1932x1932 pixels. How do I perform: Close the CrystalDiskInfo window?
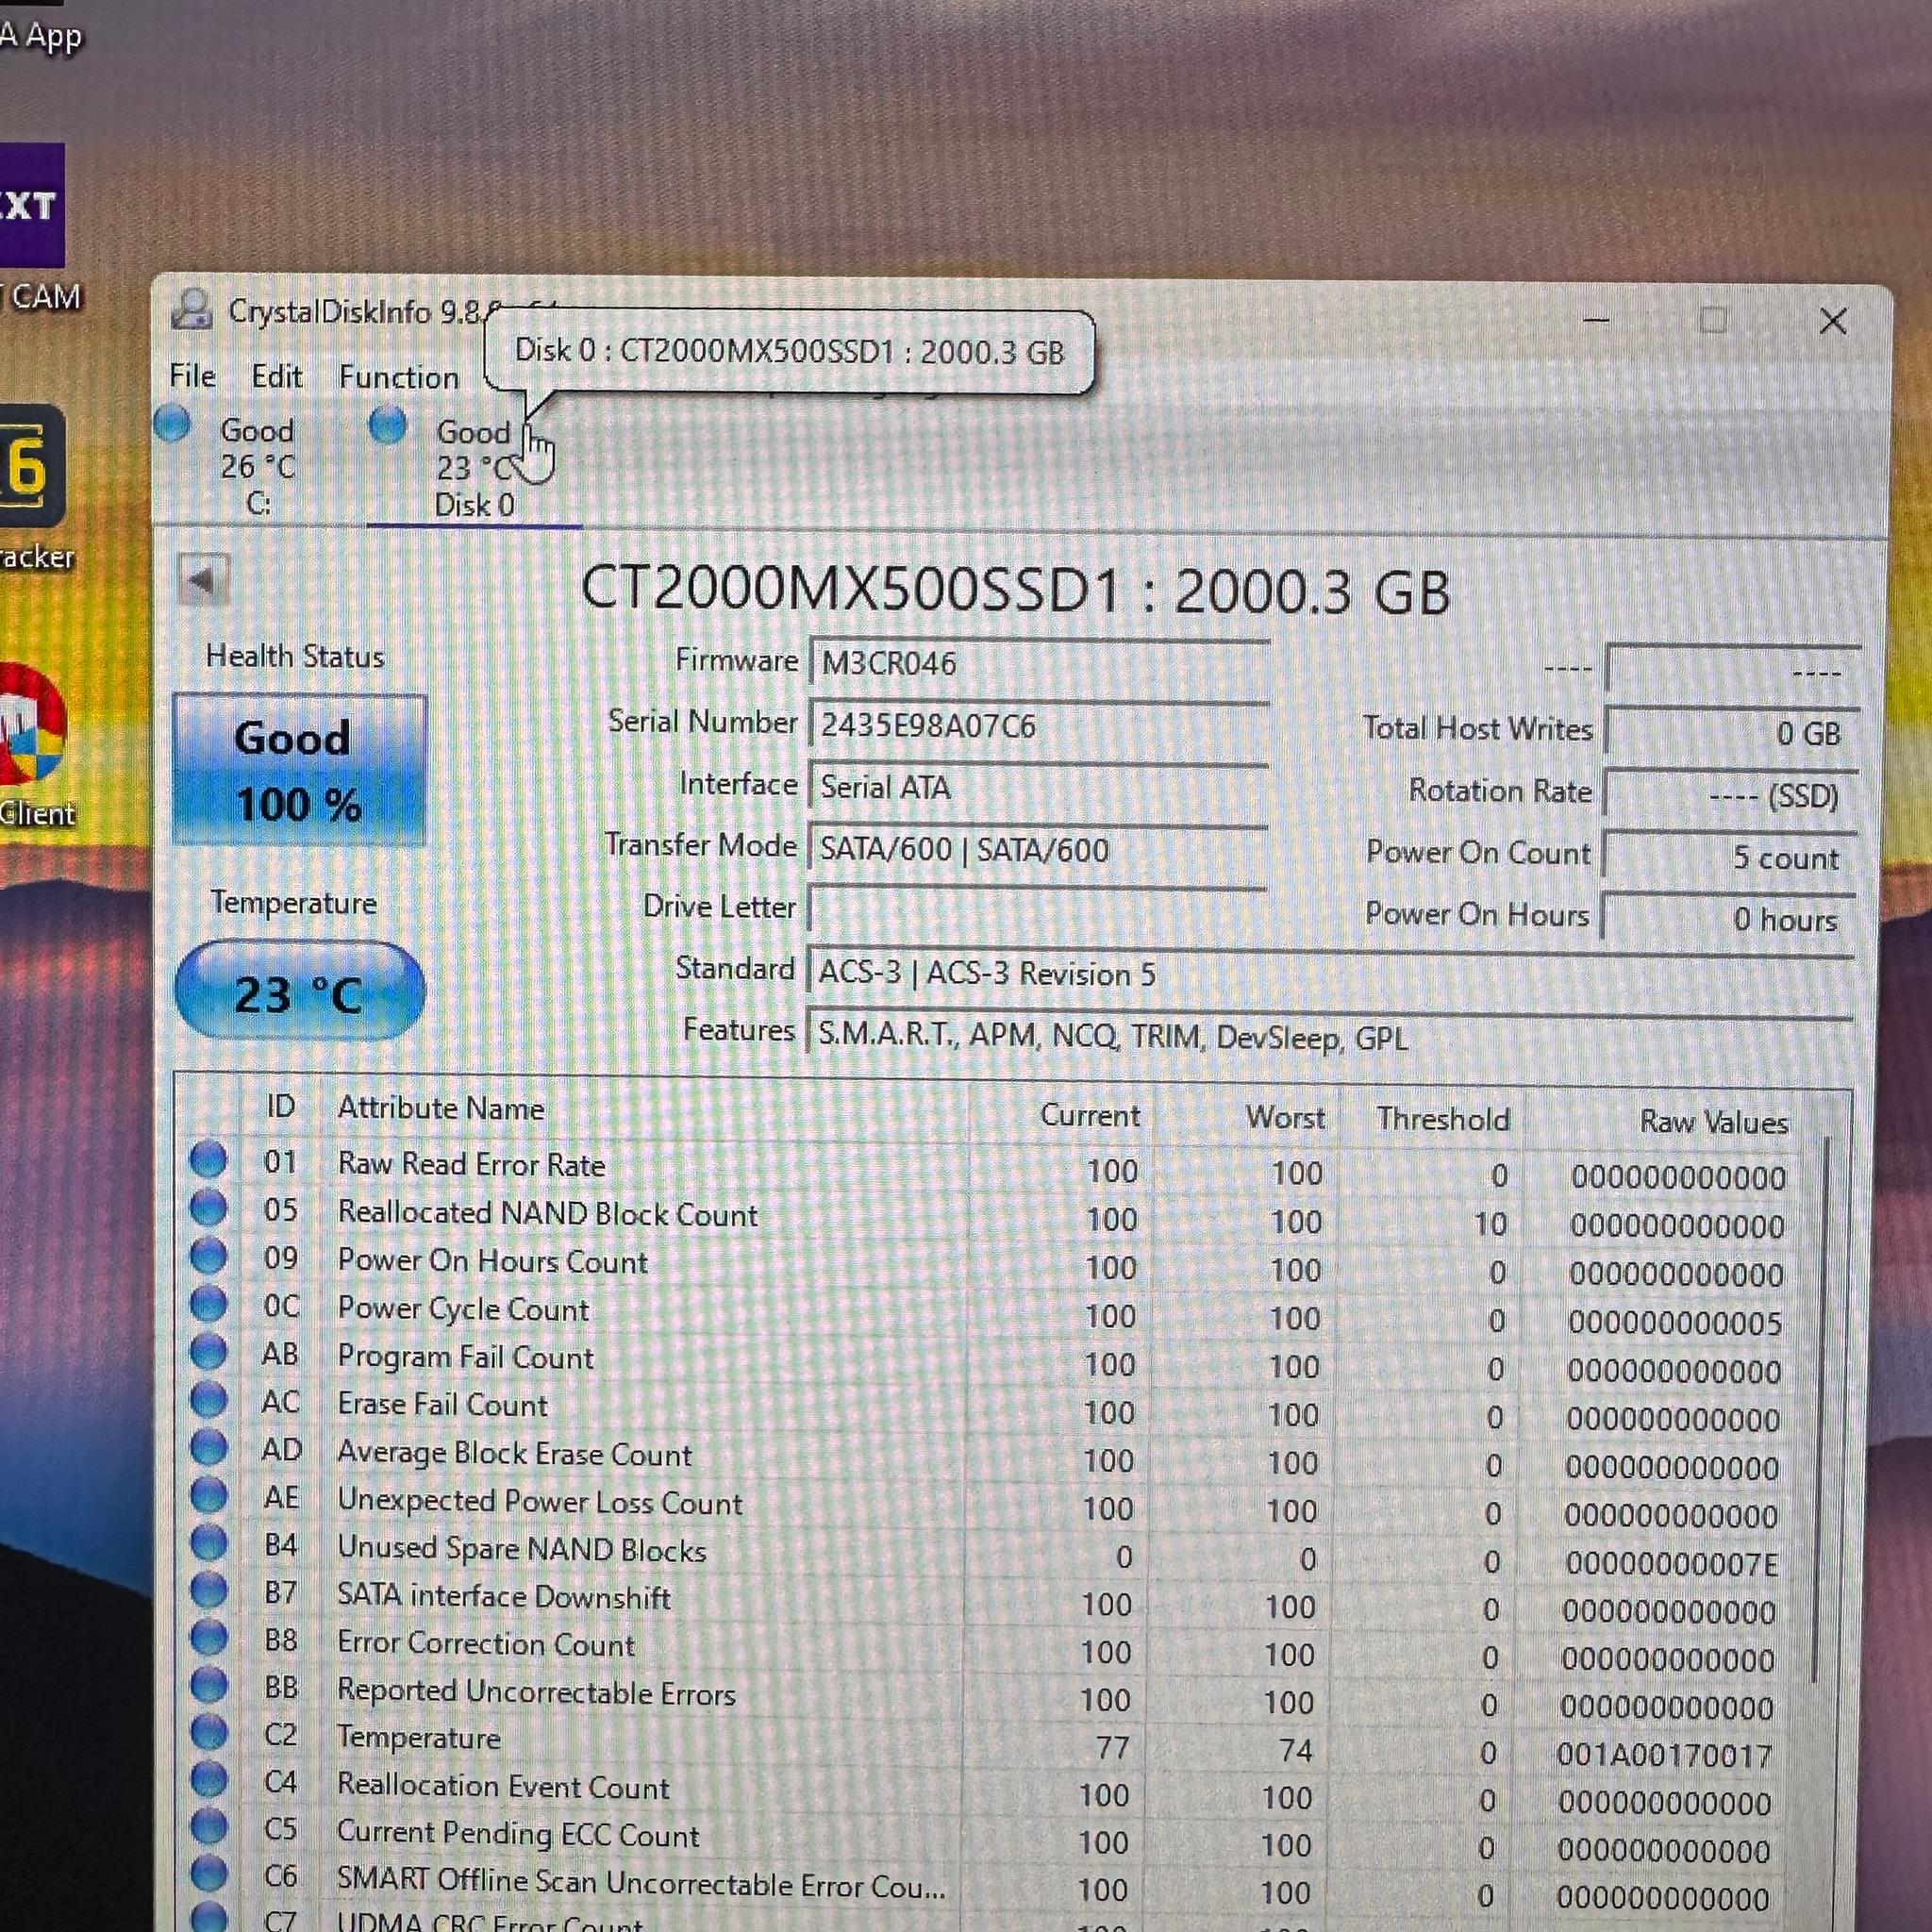[x=1833, y=321]
